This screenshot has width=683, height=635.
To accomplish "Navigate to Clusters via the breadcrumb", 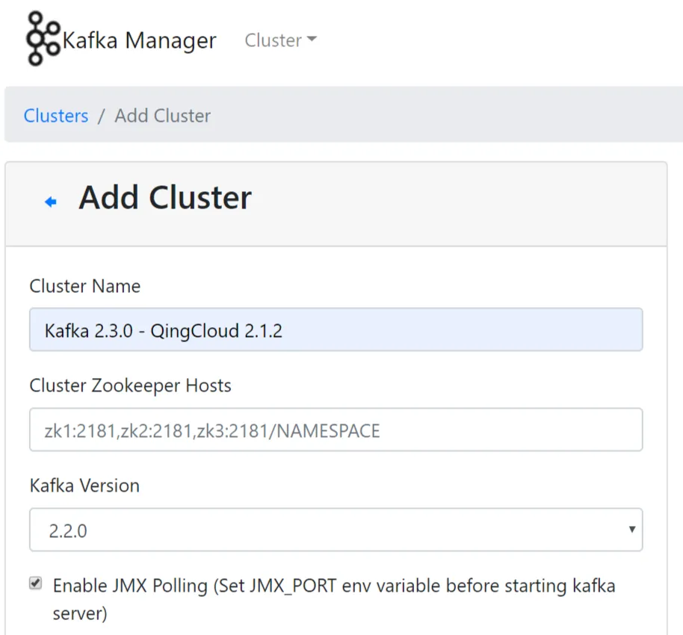I will tap(55, 116).
